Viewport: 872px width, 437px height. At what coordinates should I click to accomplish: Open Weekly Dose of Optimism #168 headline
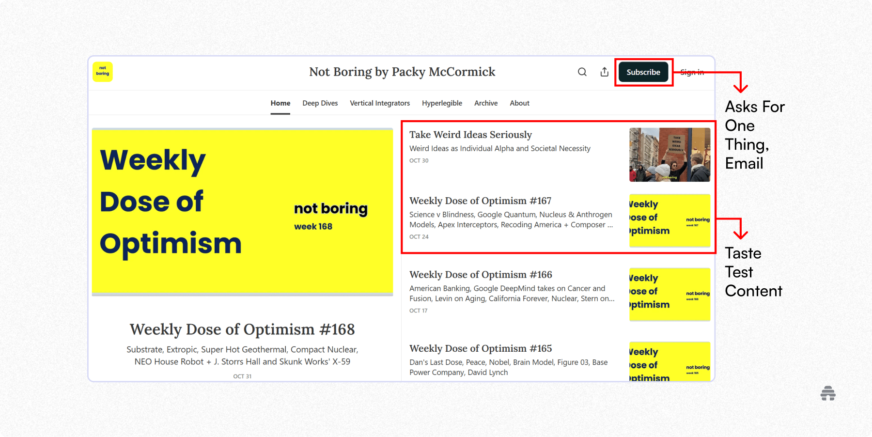coord(242,329)
